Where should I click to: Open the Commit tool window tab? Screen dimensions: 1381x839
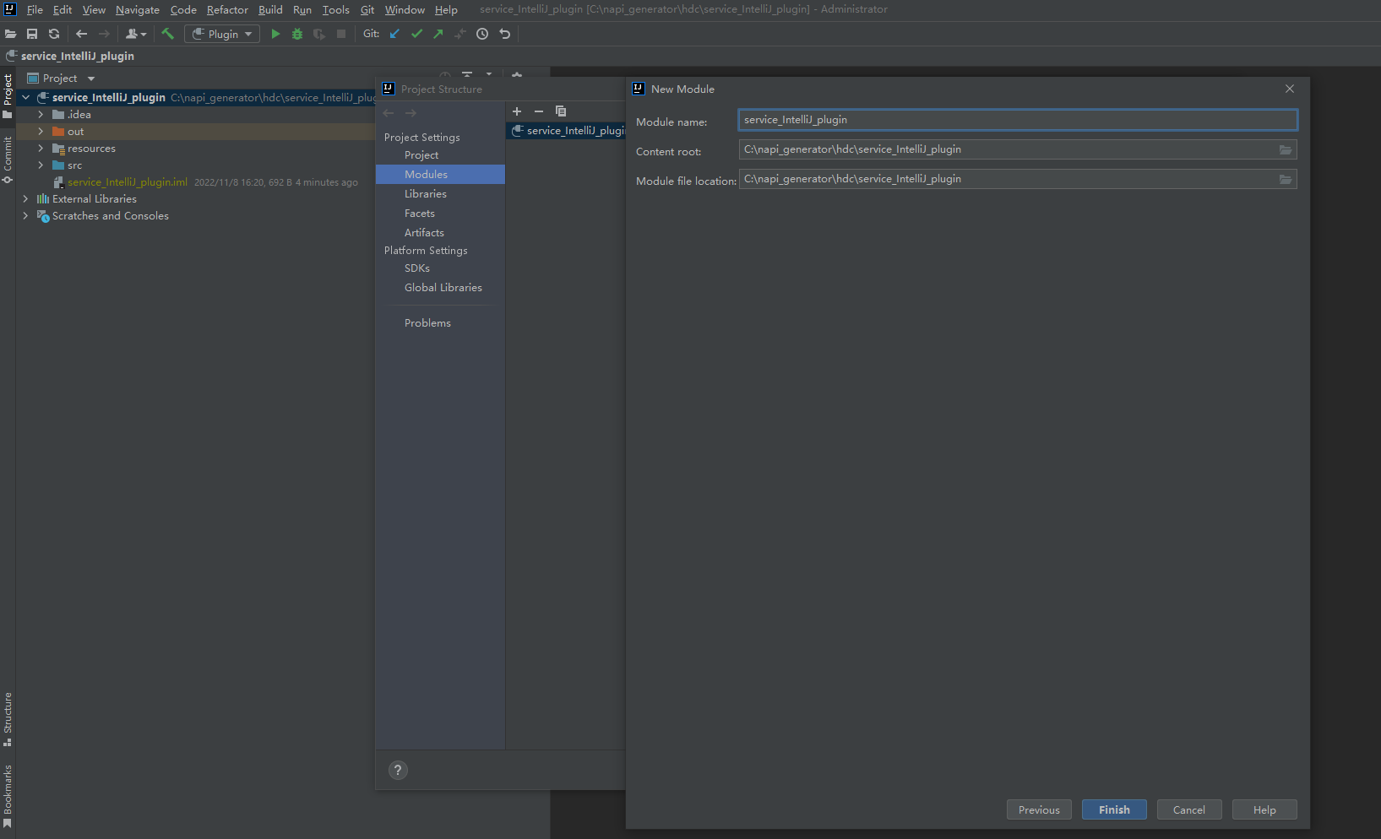pyautogui.click(x=8, y=160)
